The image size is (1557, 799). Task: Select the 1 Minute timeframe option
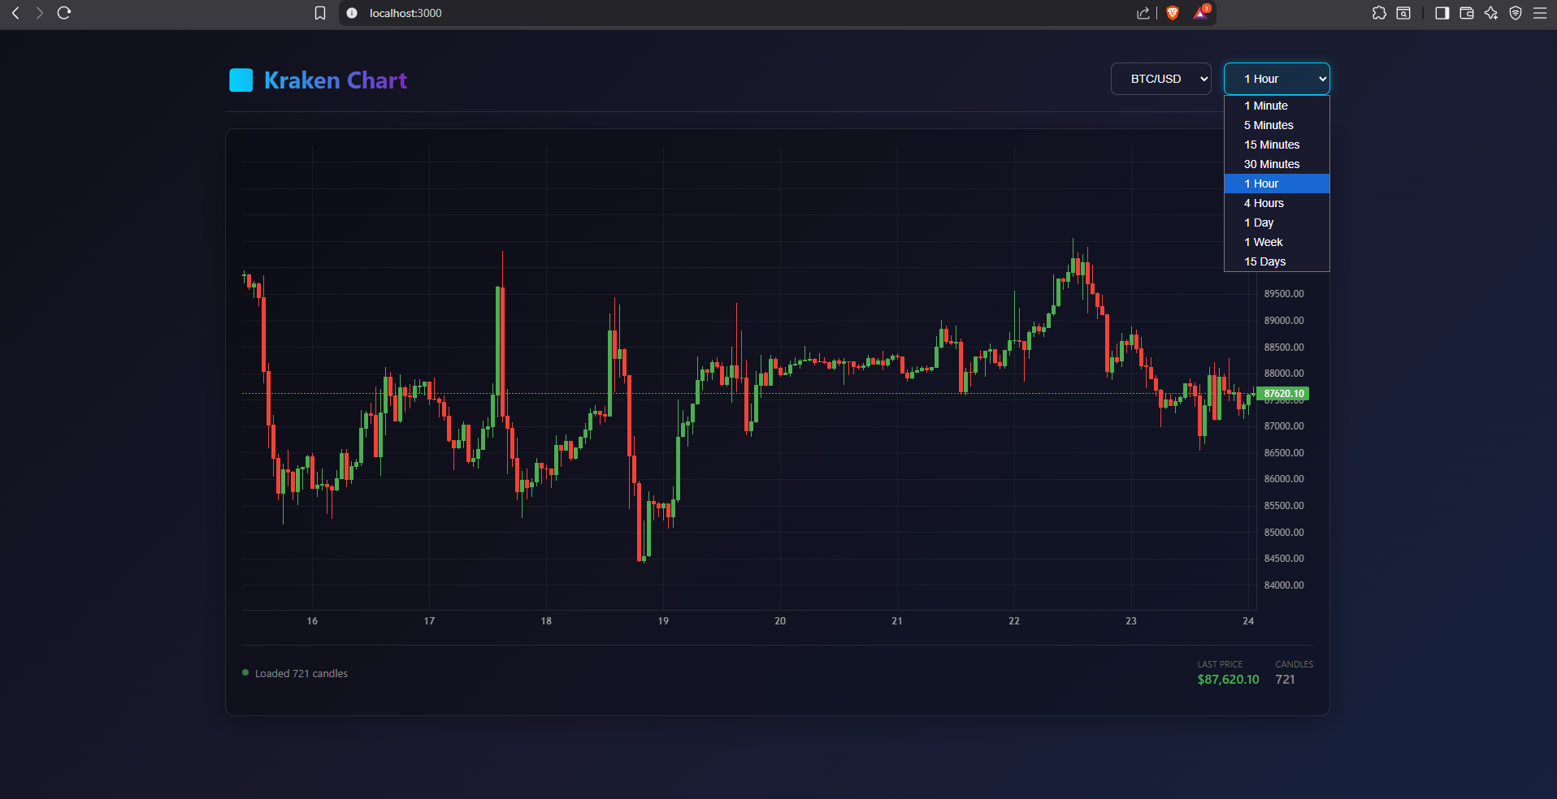click(x=1277, y=106)
